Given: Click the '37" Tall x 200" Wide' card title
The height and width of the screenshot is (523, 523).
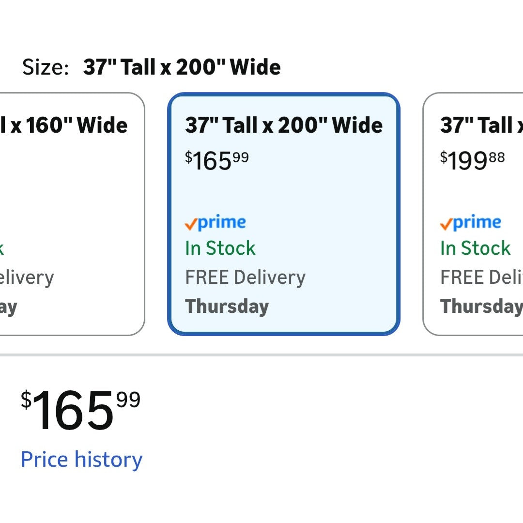Looking at the screenshot, I should click(284, 125).
